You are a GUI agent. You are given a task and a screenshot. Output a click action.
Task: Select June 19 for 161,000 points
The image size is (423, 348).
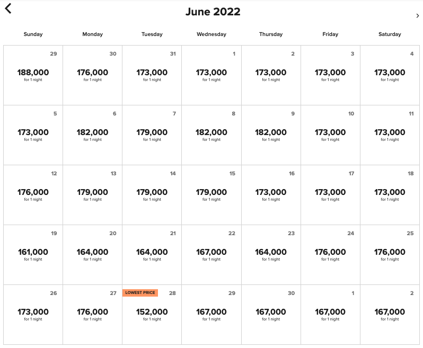[33, 255]
